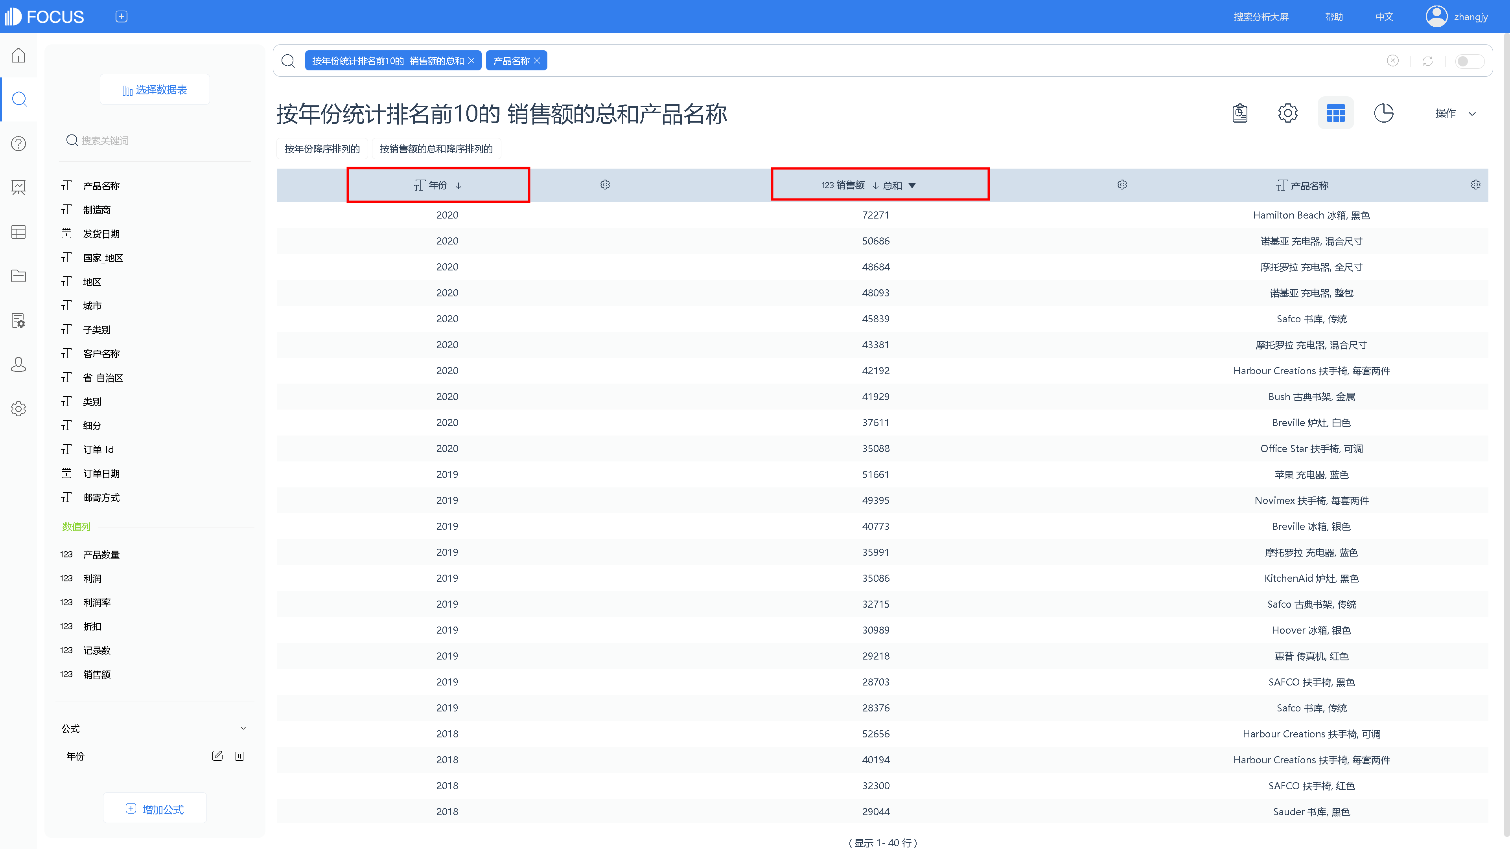Screen dimensions: 1510x849
Task: Open the system settings gear in sidebar
Action: [19, 409]
